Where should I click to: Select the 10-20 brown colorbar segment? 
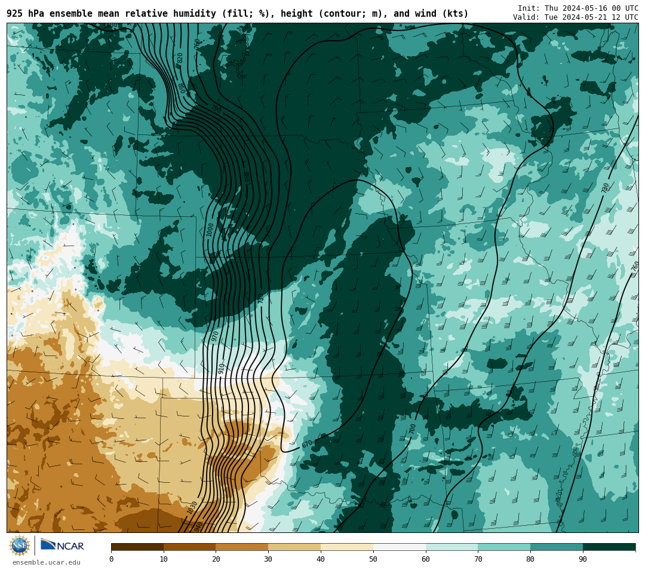(190, 547)
